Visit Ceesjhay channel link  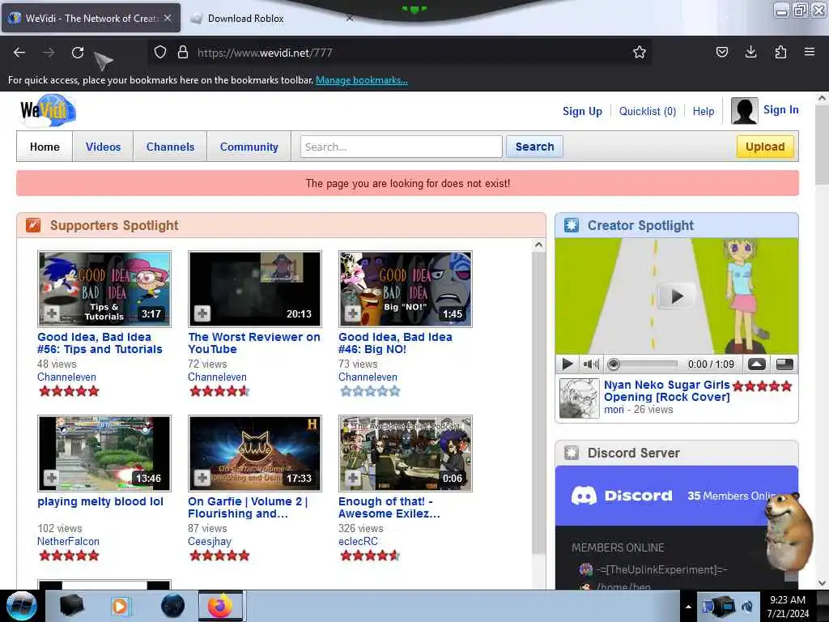[210, 541]
